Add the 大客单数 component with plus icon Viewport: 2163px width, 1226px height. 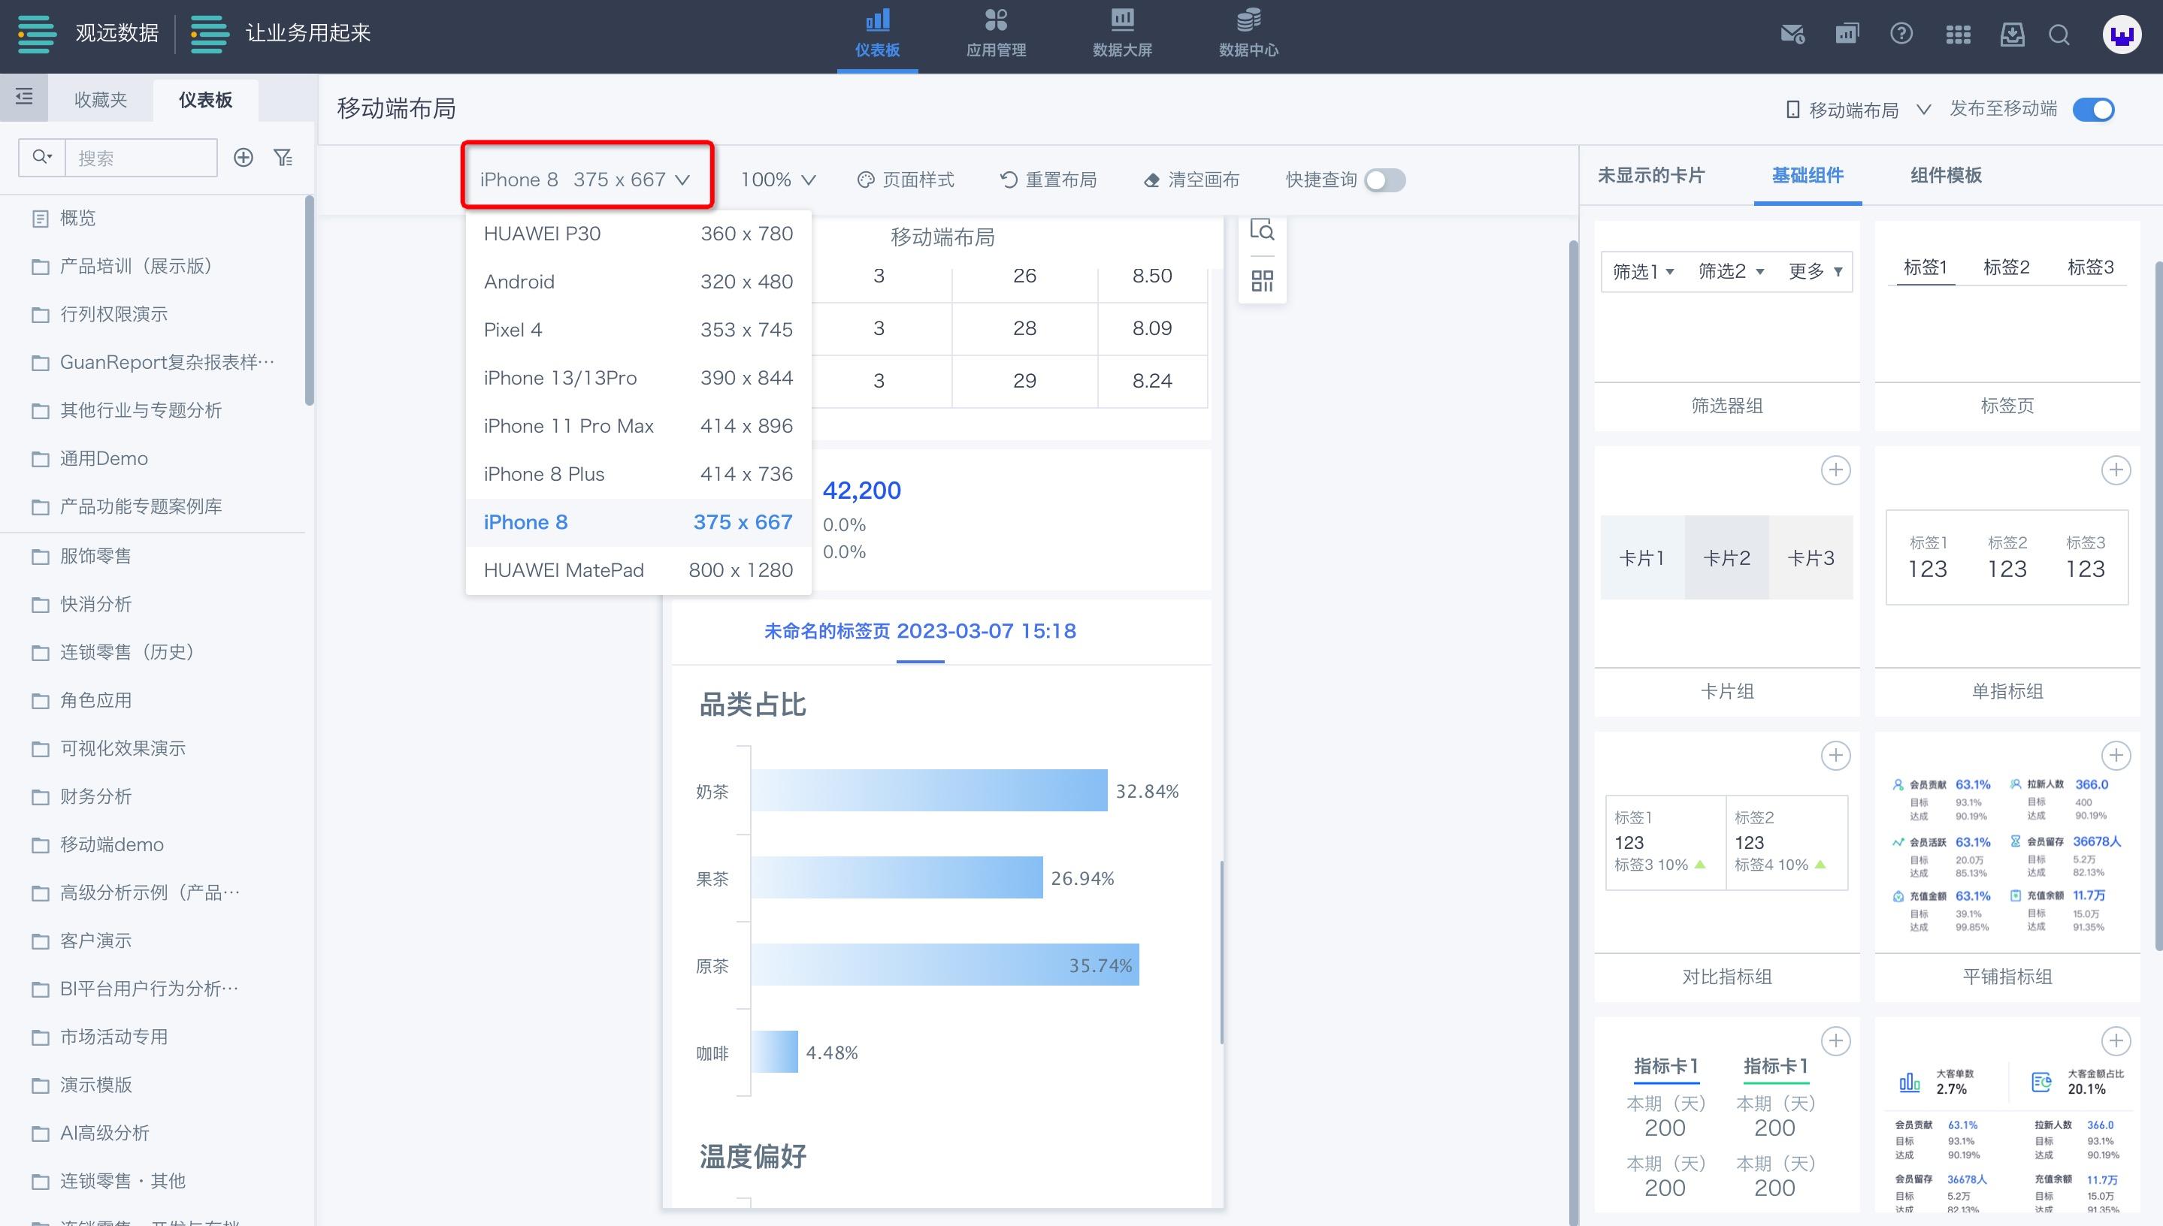[2116, 1040]
